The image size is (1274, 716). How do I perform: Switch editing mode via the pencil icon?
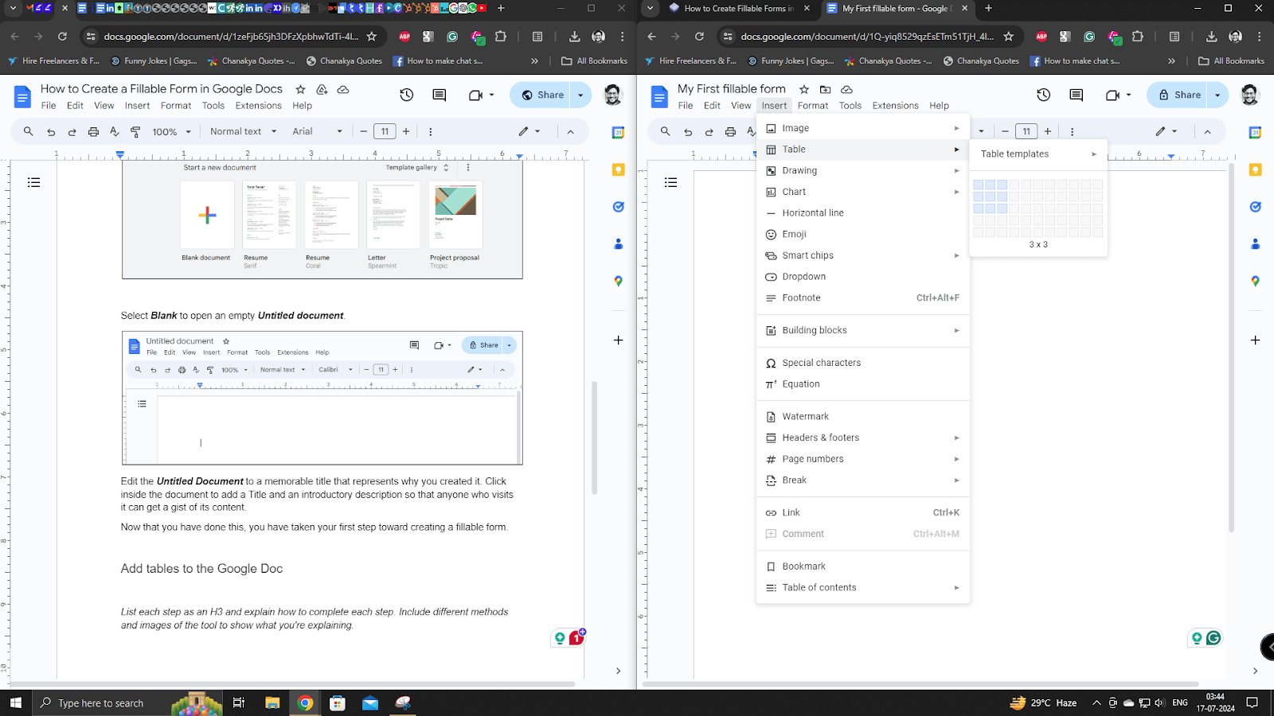pos(523,131)
